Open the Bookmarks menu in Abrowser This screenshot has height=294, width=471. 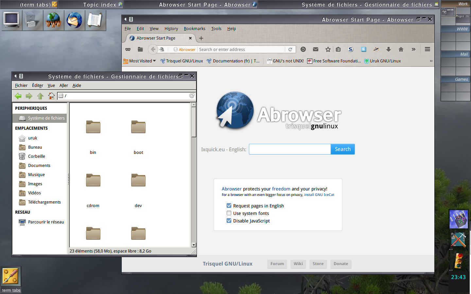tap(194, 29)
